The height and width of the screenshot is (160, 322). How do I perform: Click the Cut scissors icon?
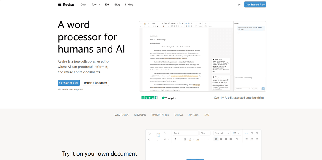165,133
